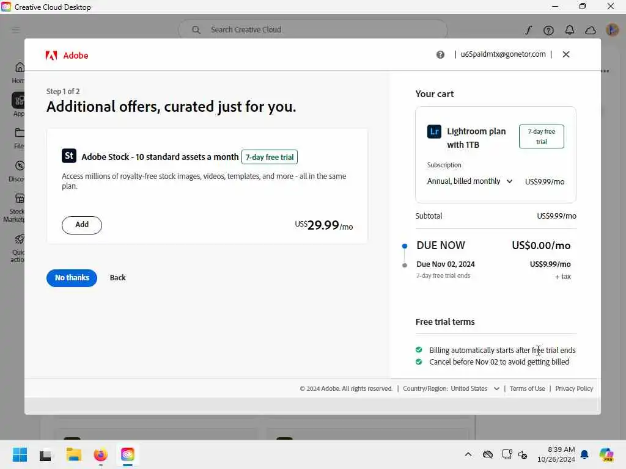Open the Copilot preview icon in taskbar
626x469 pixels.
[x=606, y=454]
